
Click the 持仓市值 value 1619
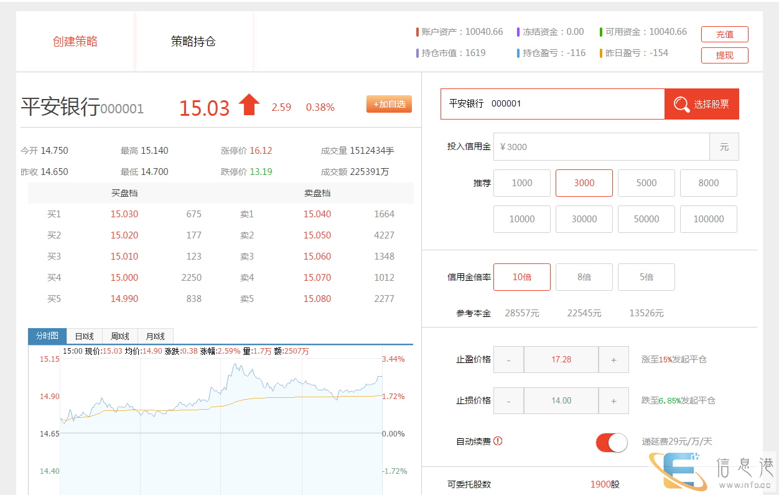pyautogui.click(x=475, y=53)
